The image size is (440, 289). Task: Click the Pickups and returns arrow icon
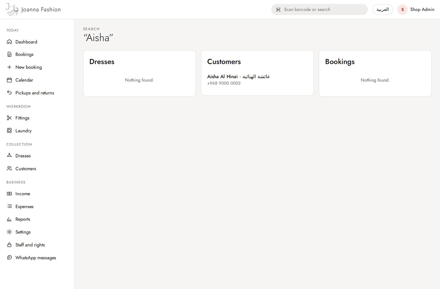click(9, 93)
